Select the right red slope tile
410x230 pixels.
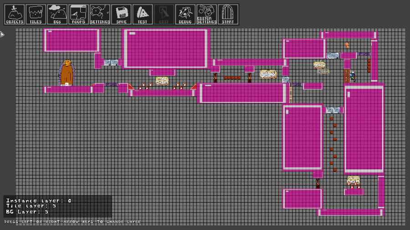click(x=194, y=86)
